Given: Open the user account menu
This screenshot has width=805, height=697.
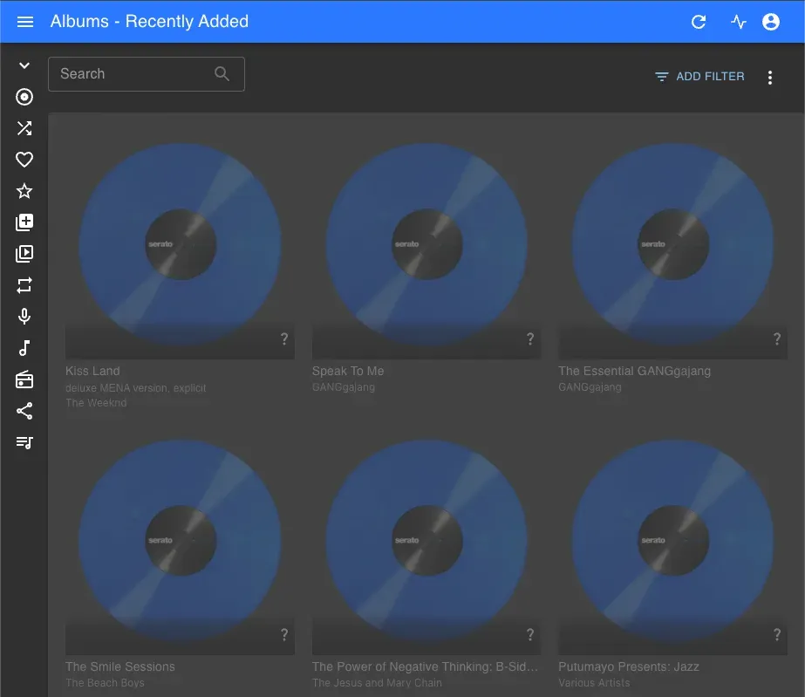Looking at the screenshot, I should 771,22.
